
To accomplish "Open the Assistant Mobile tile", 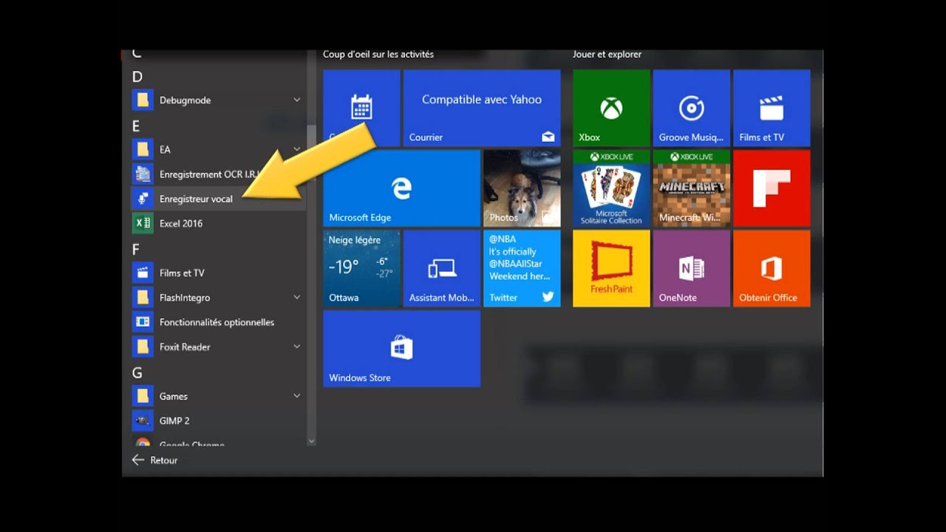I will pos(442,268).
